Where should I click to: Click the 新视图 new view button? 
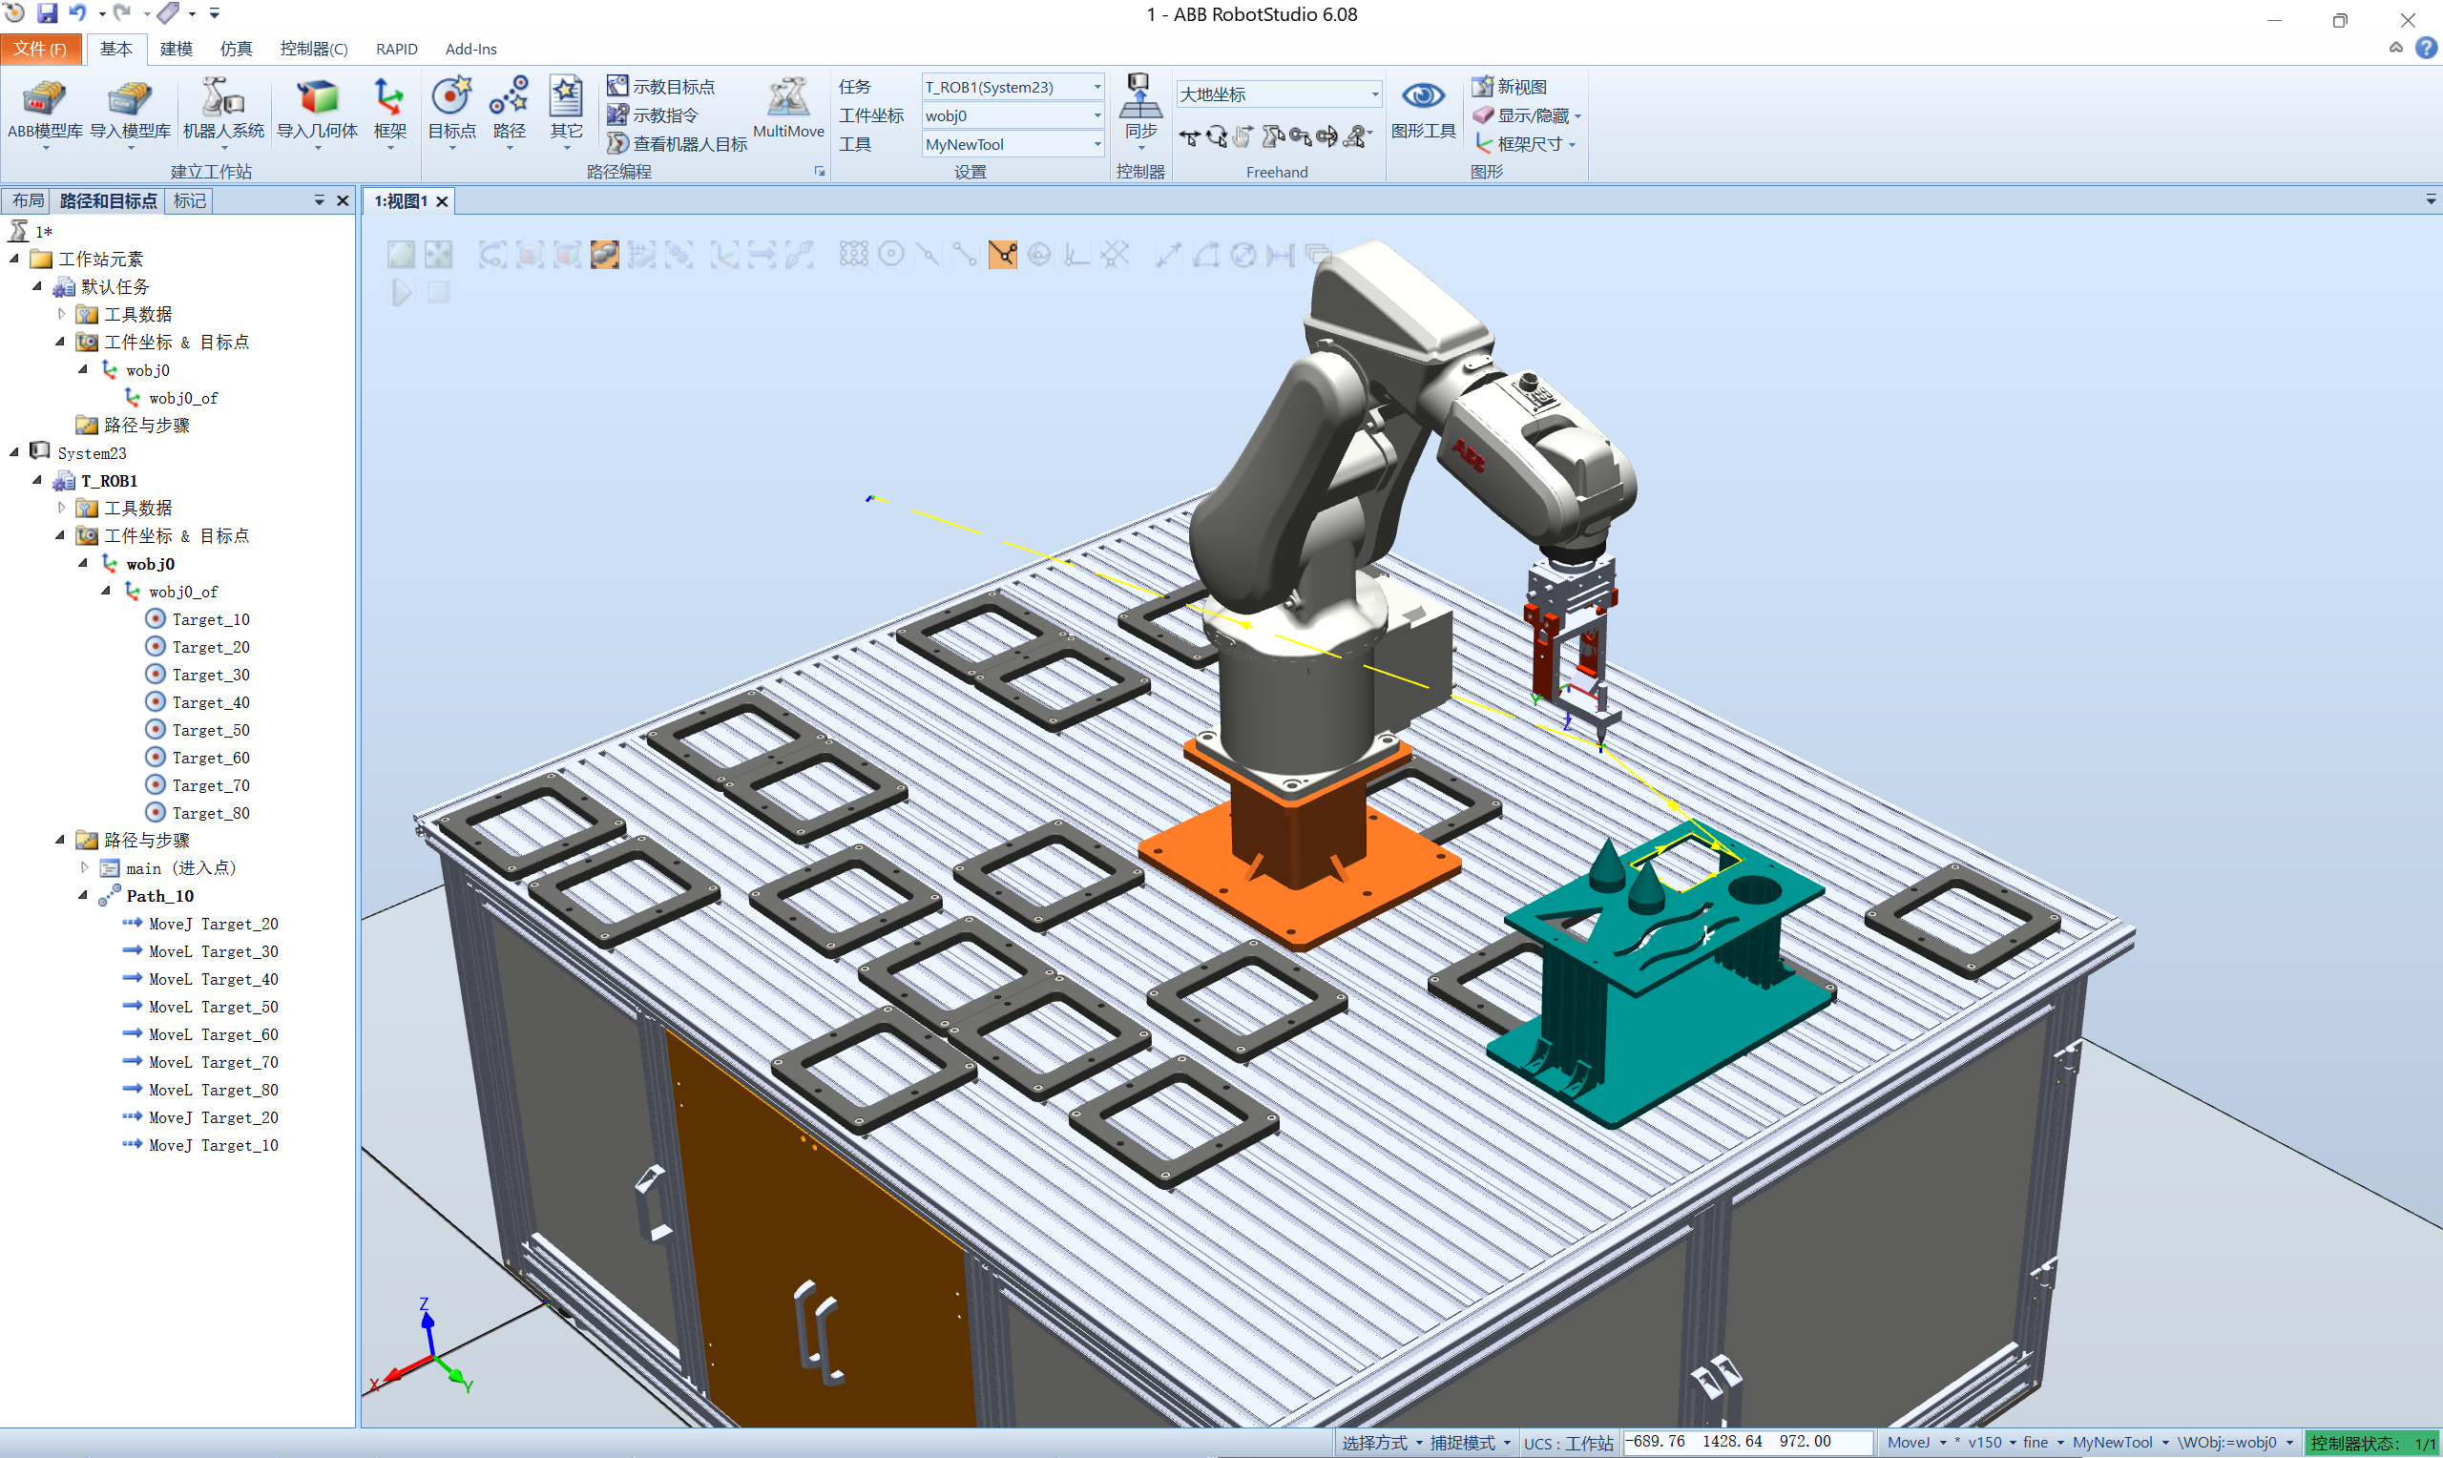[x=1510, y=87]
